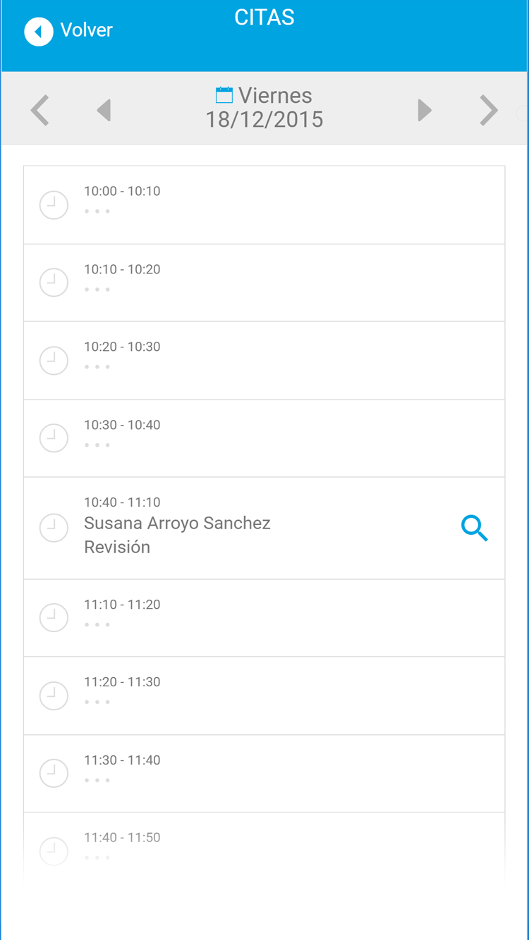Go to previous day with left triangle

tap(104, 111)
